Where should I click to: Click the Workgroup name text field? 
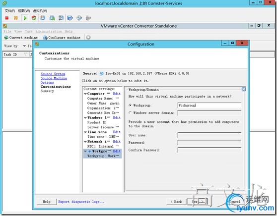(209, 105)
